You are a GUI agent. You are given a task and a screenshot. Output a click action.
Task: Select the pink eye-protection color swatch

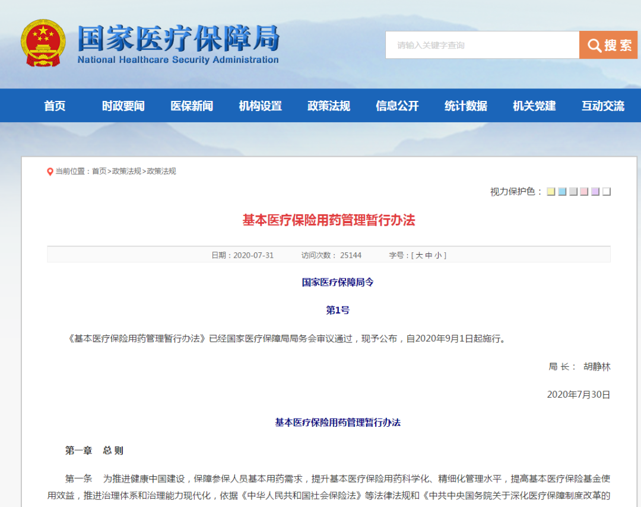point(584,192)
